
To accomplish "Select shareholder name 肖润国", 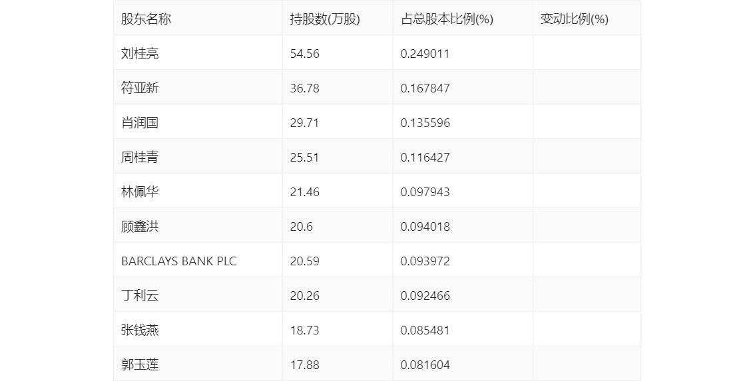I will 140,122.
